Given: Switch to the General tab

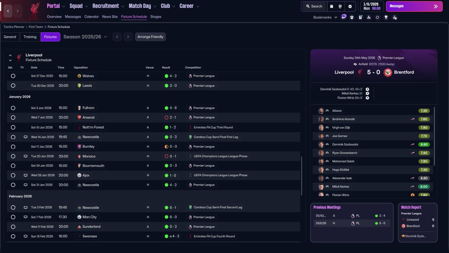Looking at the screenshot, I should click(10, 37).
